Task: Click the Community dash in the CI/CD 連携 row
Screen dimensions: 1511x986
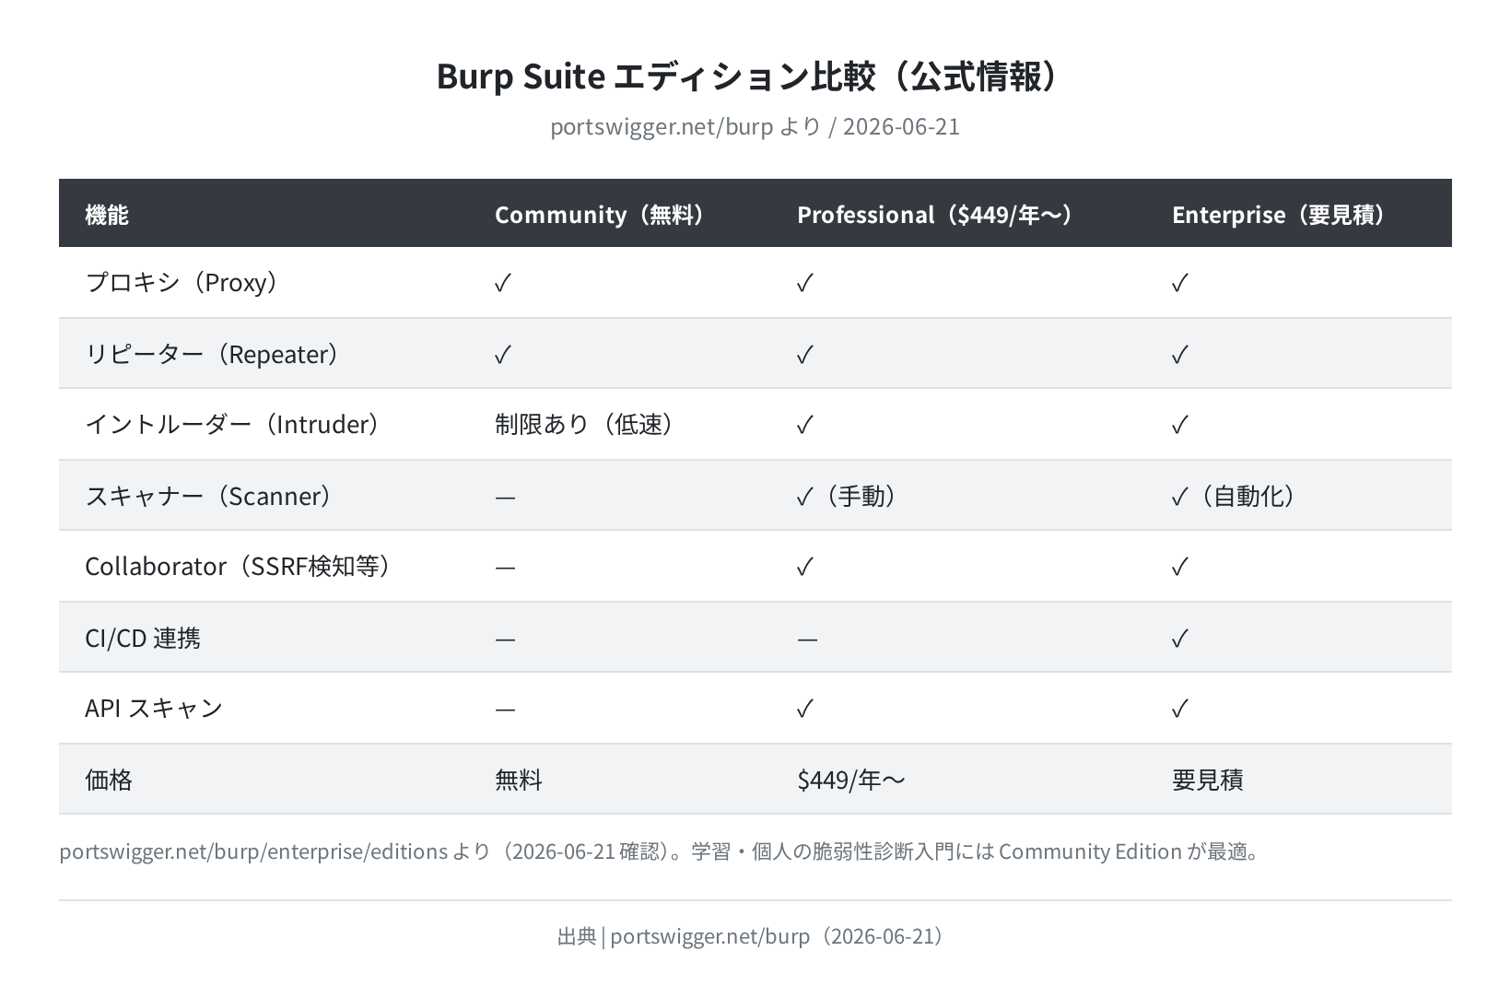Action: point(505,640)
